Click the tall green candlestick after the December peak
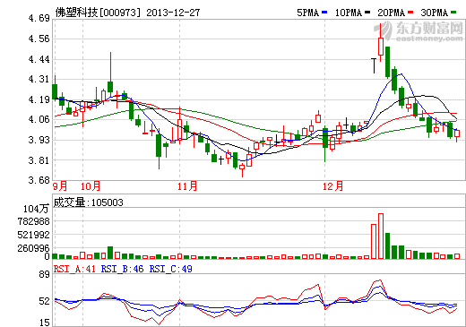The width and height of the screenshot is (466, 327). coord(387,62)
